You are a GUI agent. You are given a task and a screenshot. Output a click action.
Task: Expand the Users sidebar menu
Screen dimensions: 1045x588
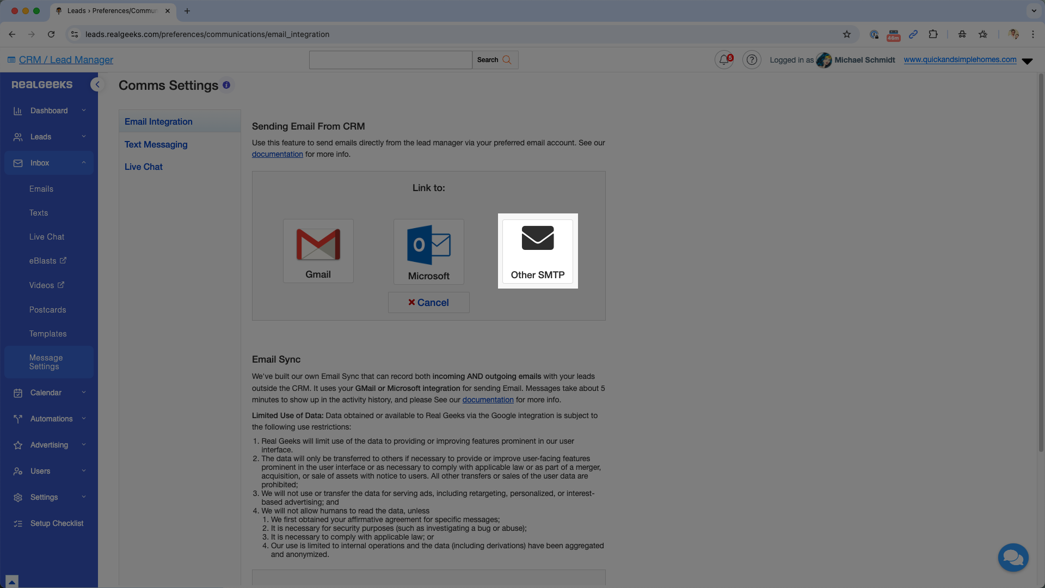click(49, 471)
